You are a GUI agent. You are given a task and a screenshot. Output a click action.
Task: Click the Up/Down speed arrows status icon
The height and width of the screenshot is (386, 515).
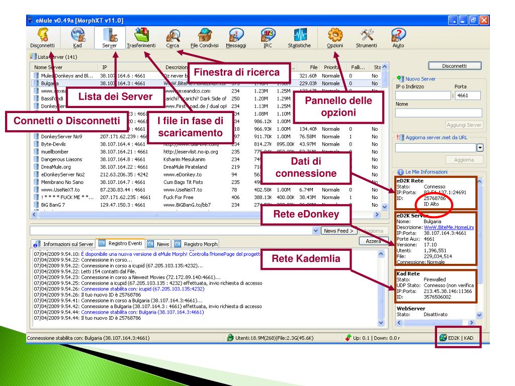pos(348,338)
